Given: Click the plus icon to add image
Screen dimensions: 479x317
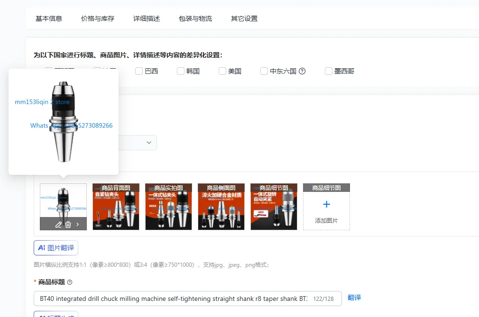Looking at the screenshot, I should 327,204.
